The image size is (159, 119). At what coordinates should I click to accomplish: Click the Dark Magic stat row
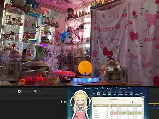pyautogui.click(x=101, y=117)
